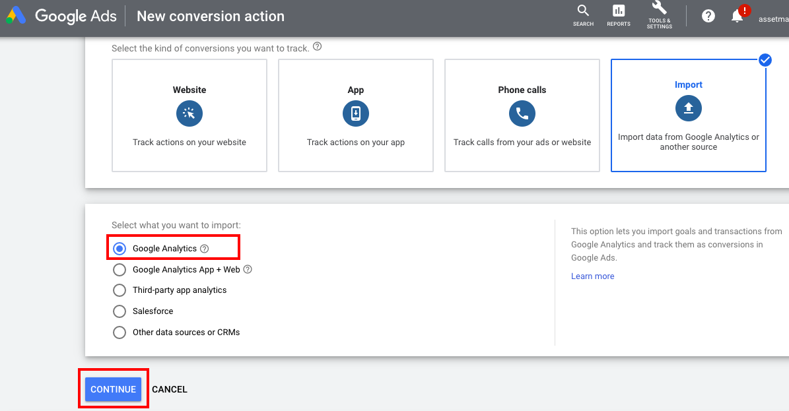Open the notifications bell
The height and width of the screenshot is (411, 789).
coord(738,16)
